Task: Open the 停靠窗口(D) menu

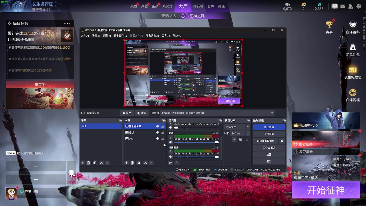Action: (x=120, y=35)
